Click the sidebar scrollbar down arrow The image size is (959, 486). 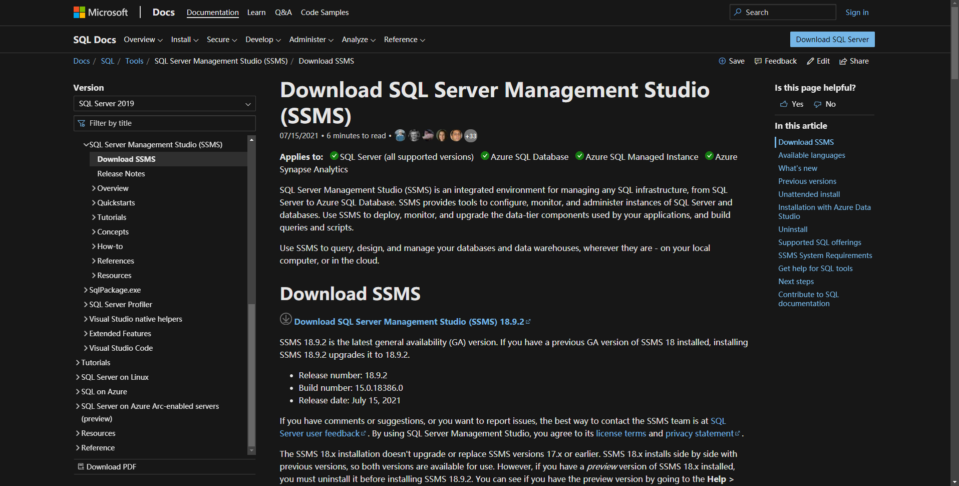tap(251, 451)
